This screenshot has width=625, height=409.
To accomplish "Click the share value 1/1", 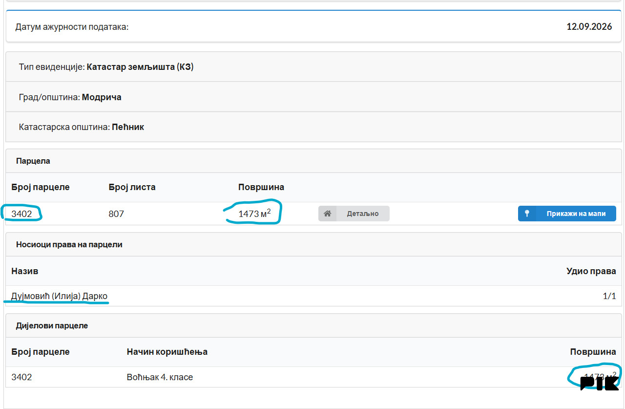I will [x=609, y=296].
